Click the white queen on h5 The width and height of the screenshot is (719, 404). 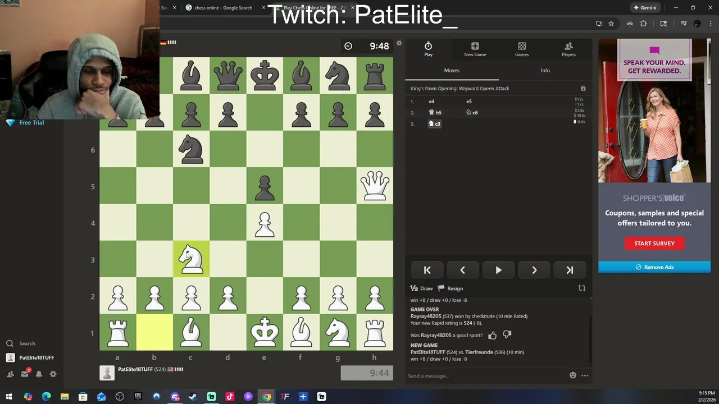tap(375, 186)
